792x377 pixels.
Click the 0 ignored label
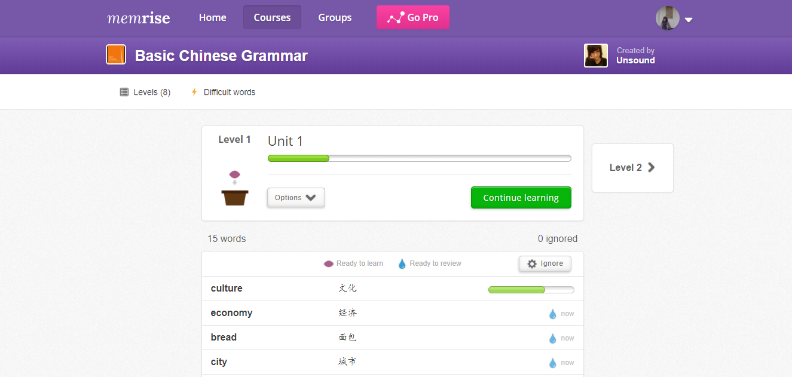558,238
